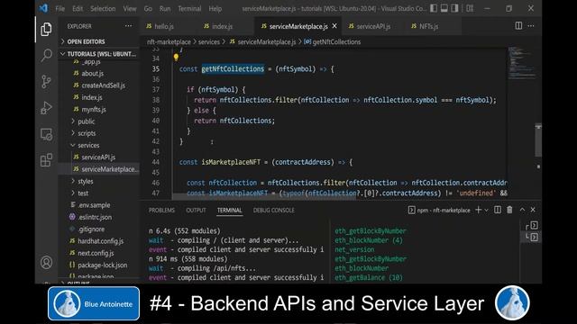Open the Terminal menu

[189, 8]
